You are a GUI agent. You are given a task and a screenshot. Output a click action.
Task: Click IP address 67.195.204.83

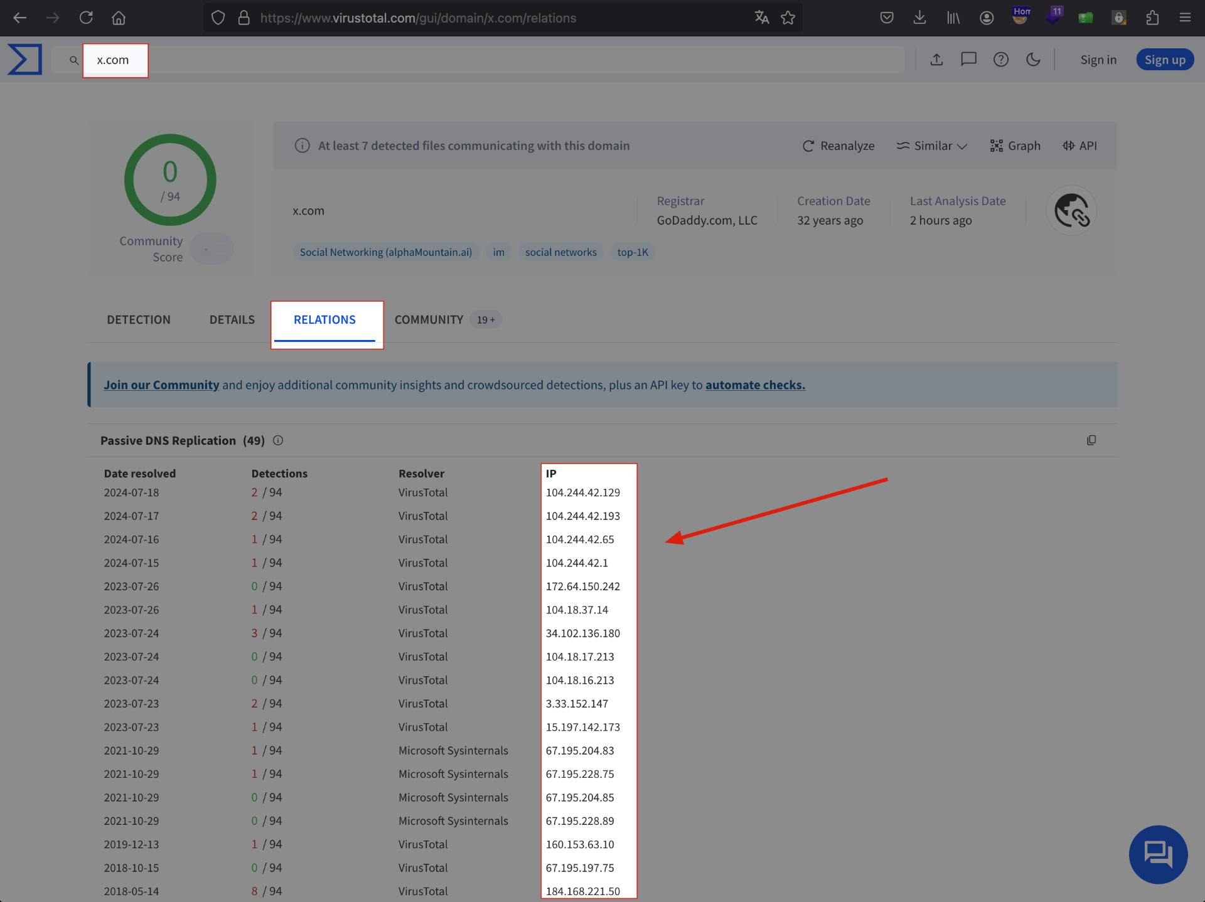(580, 750)
